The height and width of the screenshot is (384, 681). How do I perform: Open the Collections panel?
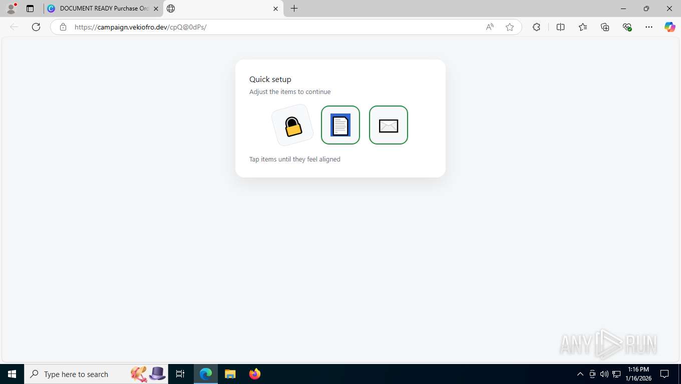pyautogui.click(x=605, y=27)
